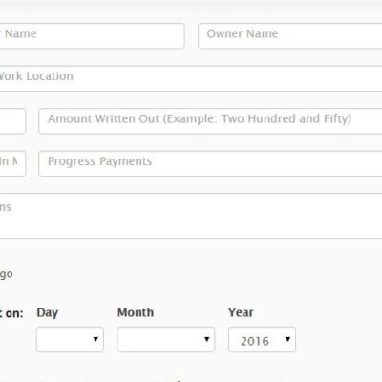Click the Day label text
The width and height of the screenshot is (382, 382).
[x=48, y=313]
